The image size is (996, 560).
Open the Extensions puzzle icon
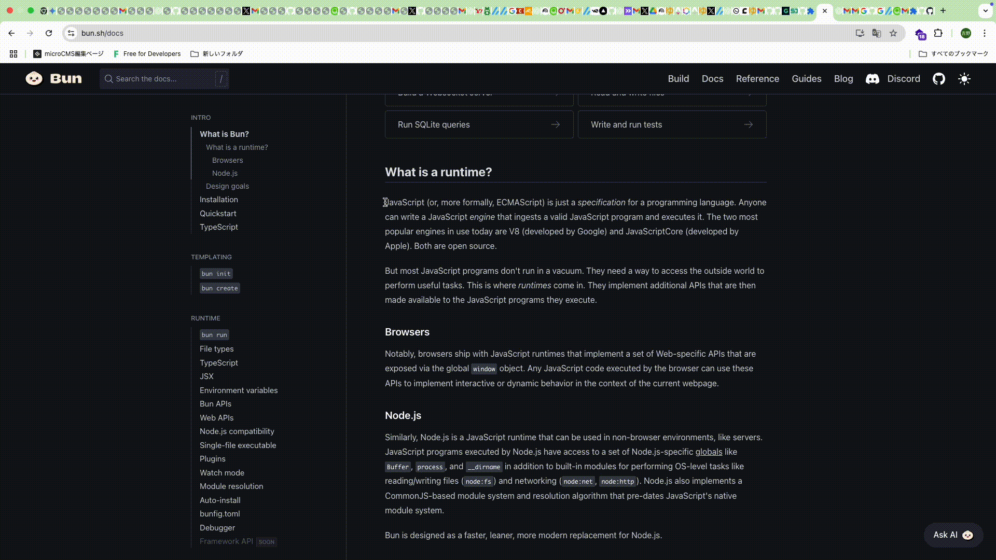click(938, 33)
